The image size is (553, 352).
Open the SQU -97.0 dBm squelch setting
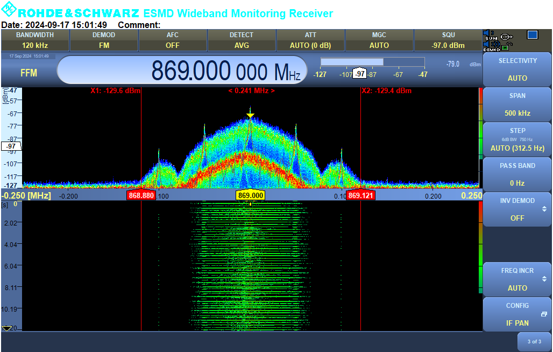(x=448, y=40)
